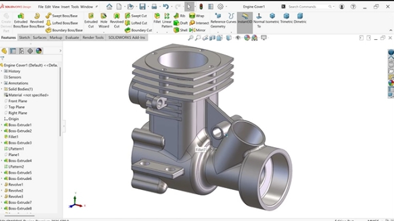Image resolution: width=394 pixels, height=221 pixels.
Task: Open the Window menu
Action: tap(86, 7)
